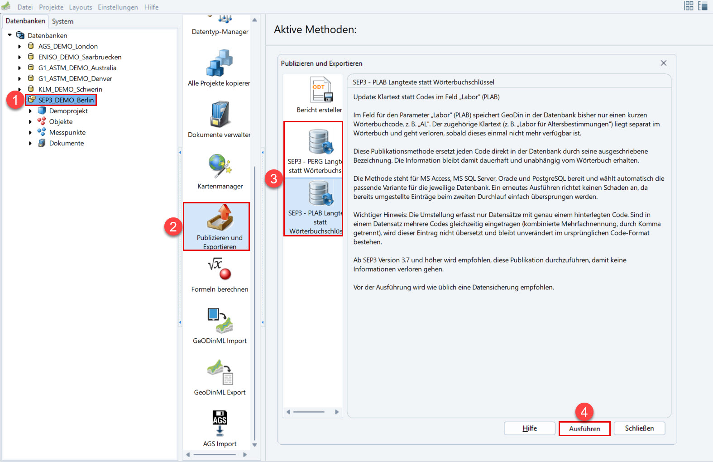The width and height of the screenshot is (713, 462).
Task: Expand the Objekte node
Action: click(x=30, y=122)
